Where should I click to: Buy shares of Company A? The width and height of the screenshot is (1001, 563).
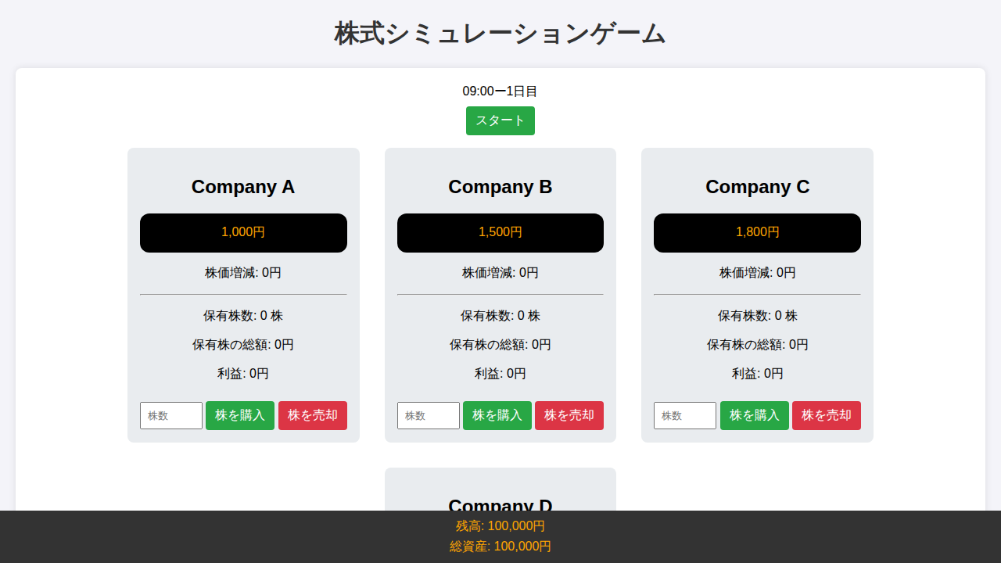(x=240, y=415)
